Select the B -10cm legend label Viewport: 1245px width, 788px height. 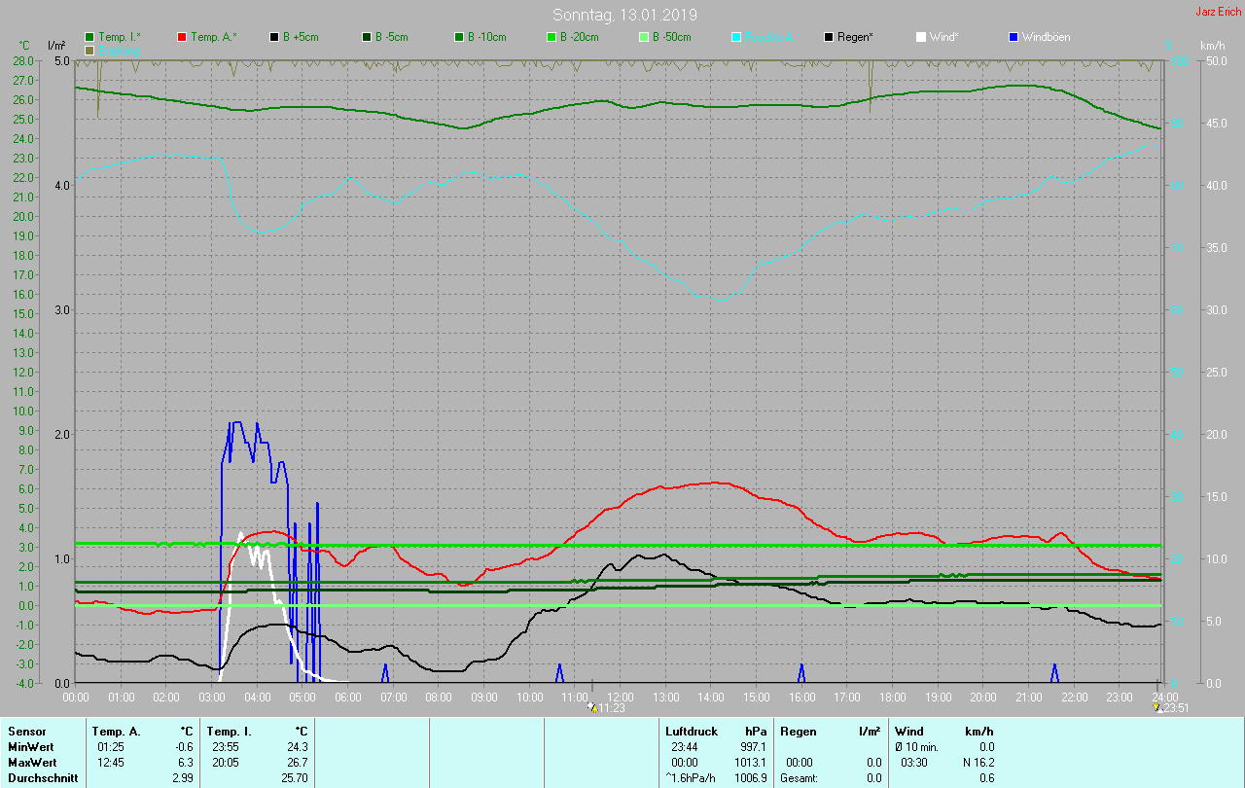[486, 37]
